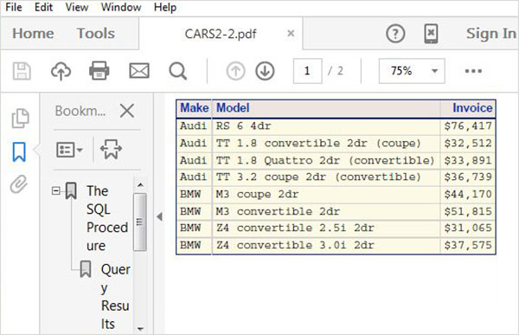The image size is (519, 335).
Task: Click the Sign In button
Action: pyautogui.click(x=490, y=34)
